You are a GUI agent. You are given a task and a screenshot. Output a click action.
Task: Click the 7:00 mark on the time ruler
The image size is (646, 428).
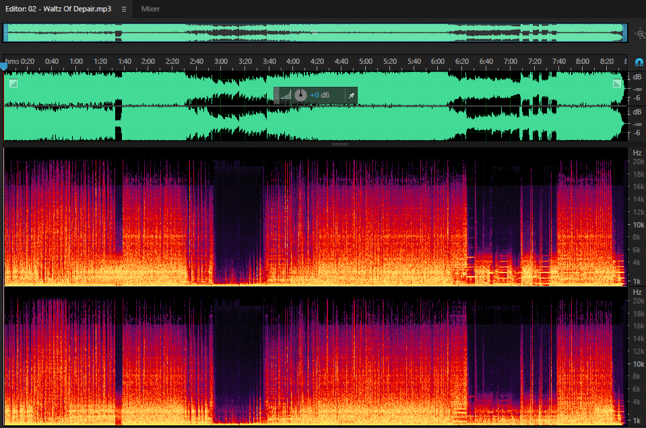(511, 61)
